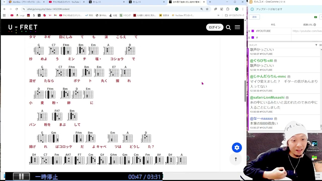Viewport: 322px width, 181px height.
Task: Open the U-FRET search magnifier icon
Action: click(x=228, y=27)
